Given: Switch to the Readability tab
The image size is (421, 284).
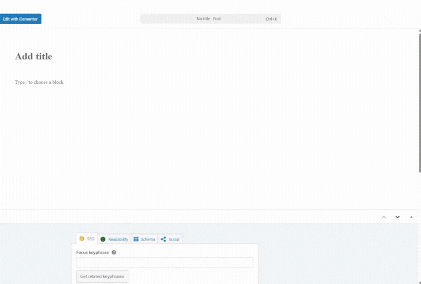Looking at the screenshot, I should [x=114, y=239].
